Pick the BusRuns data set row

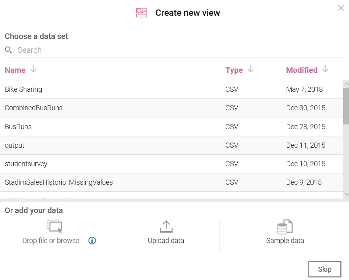[18, 127]
